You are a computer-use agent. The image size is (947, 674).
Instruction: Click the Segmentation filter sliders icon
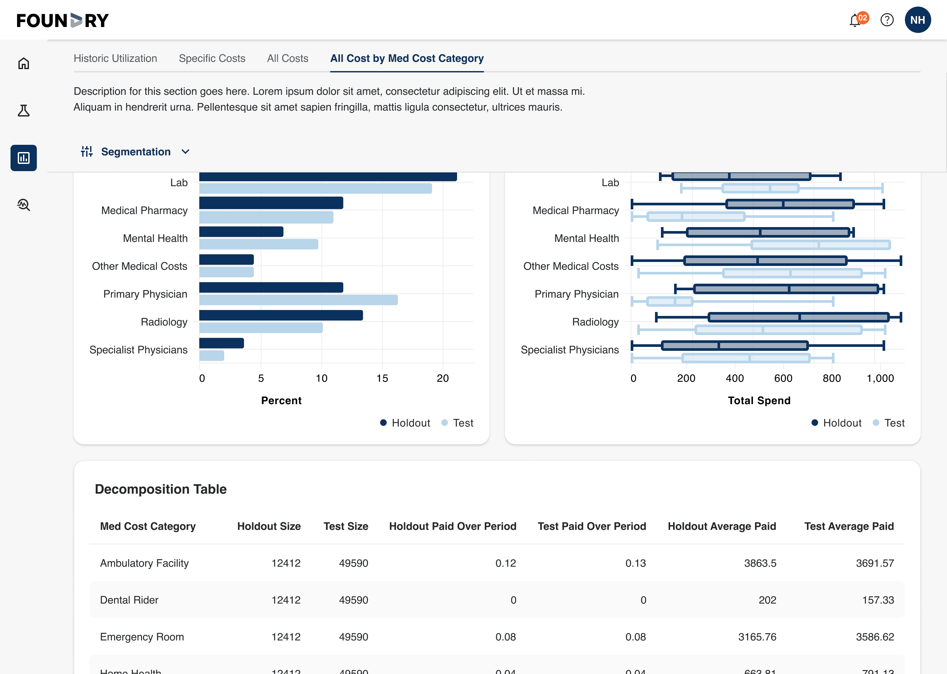[x=87, y=151]
